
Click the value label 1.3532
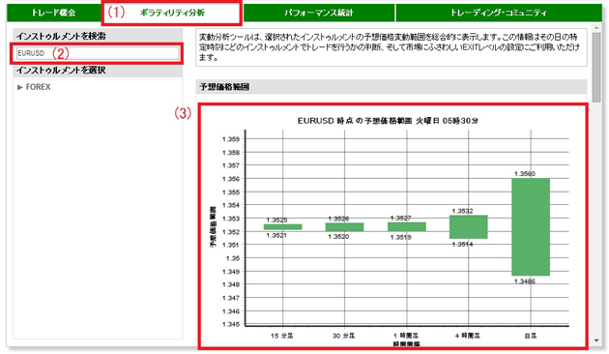pos(462,211)
